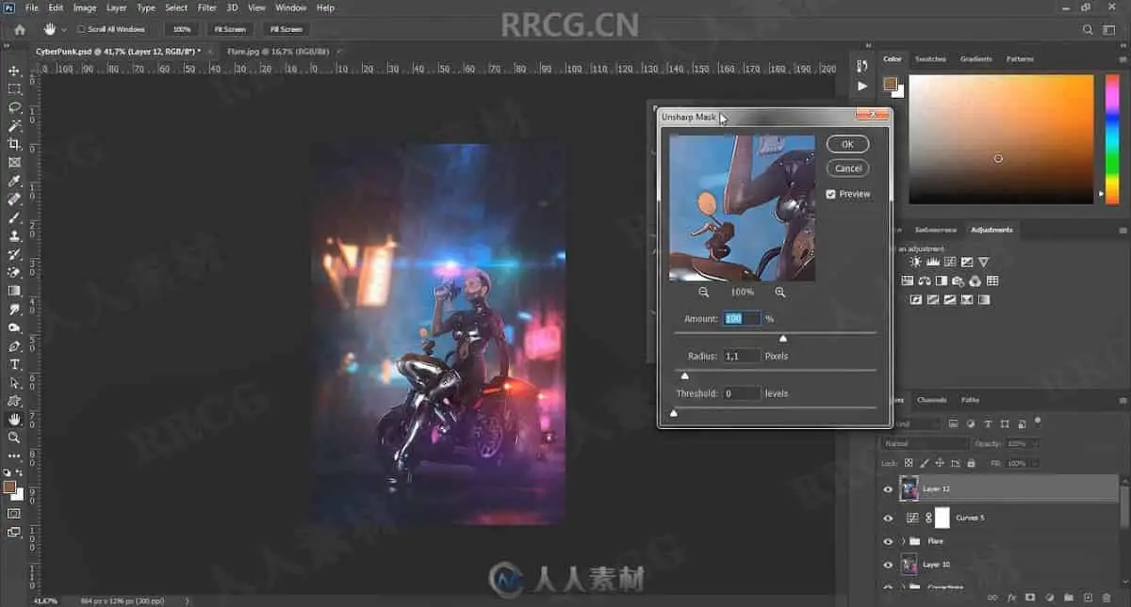Open the layer Opacity dropdown
Screen dimensions: 1131x607
click(1034, 443)
